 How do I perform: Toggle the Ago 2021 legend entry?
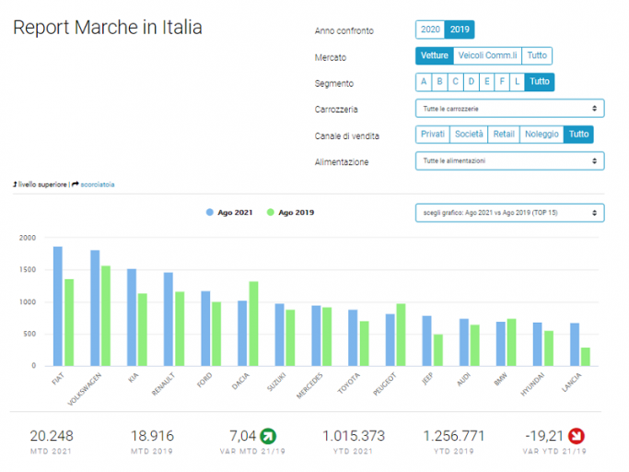coord(229,213)
